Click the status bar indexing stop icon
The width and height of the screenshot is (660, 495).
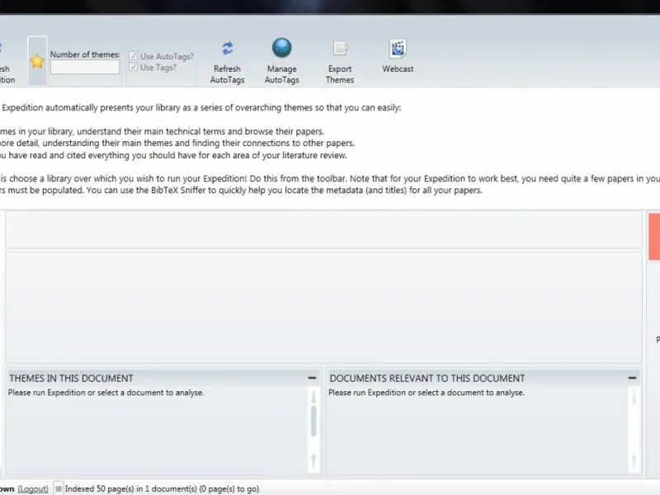coord(59,488)
